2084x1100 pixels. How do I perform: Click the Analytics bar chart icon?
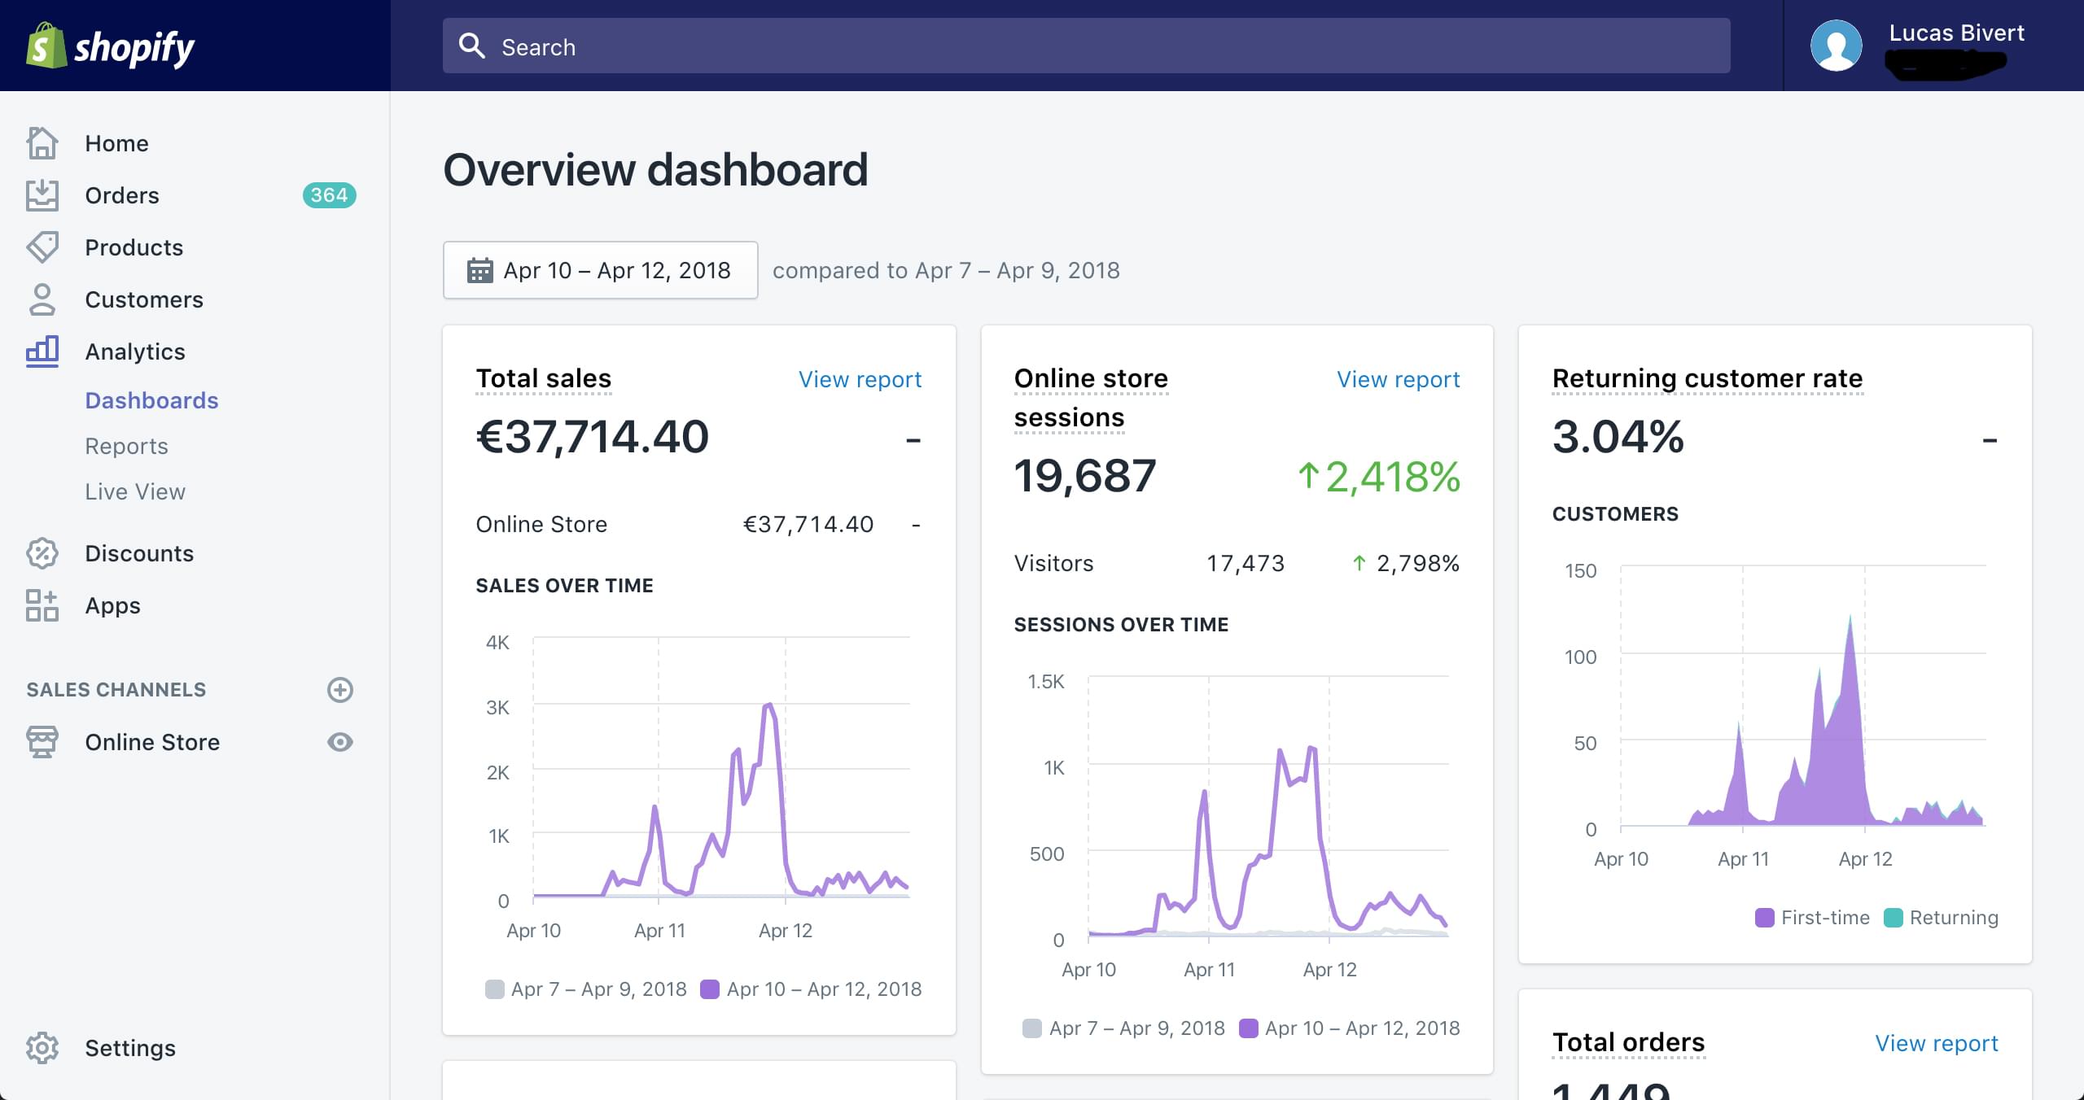click(42, 351)
